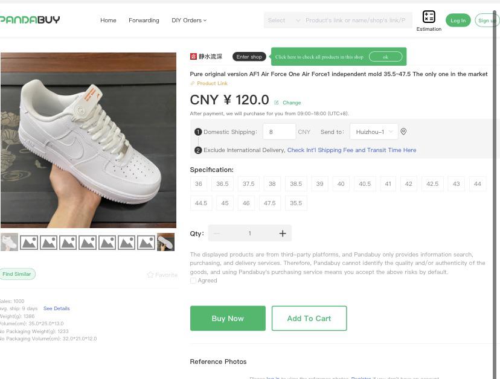
Task: Increase quantity with the plus icon
Action: [x=282, y=233]
